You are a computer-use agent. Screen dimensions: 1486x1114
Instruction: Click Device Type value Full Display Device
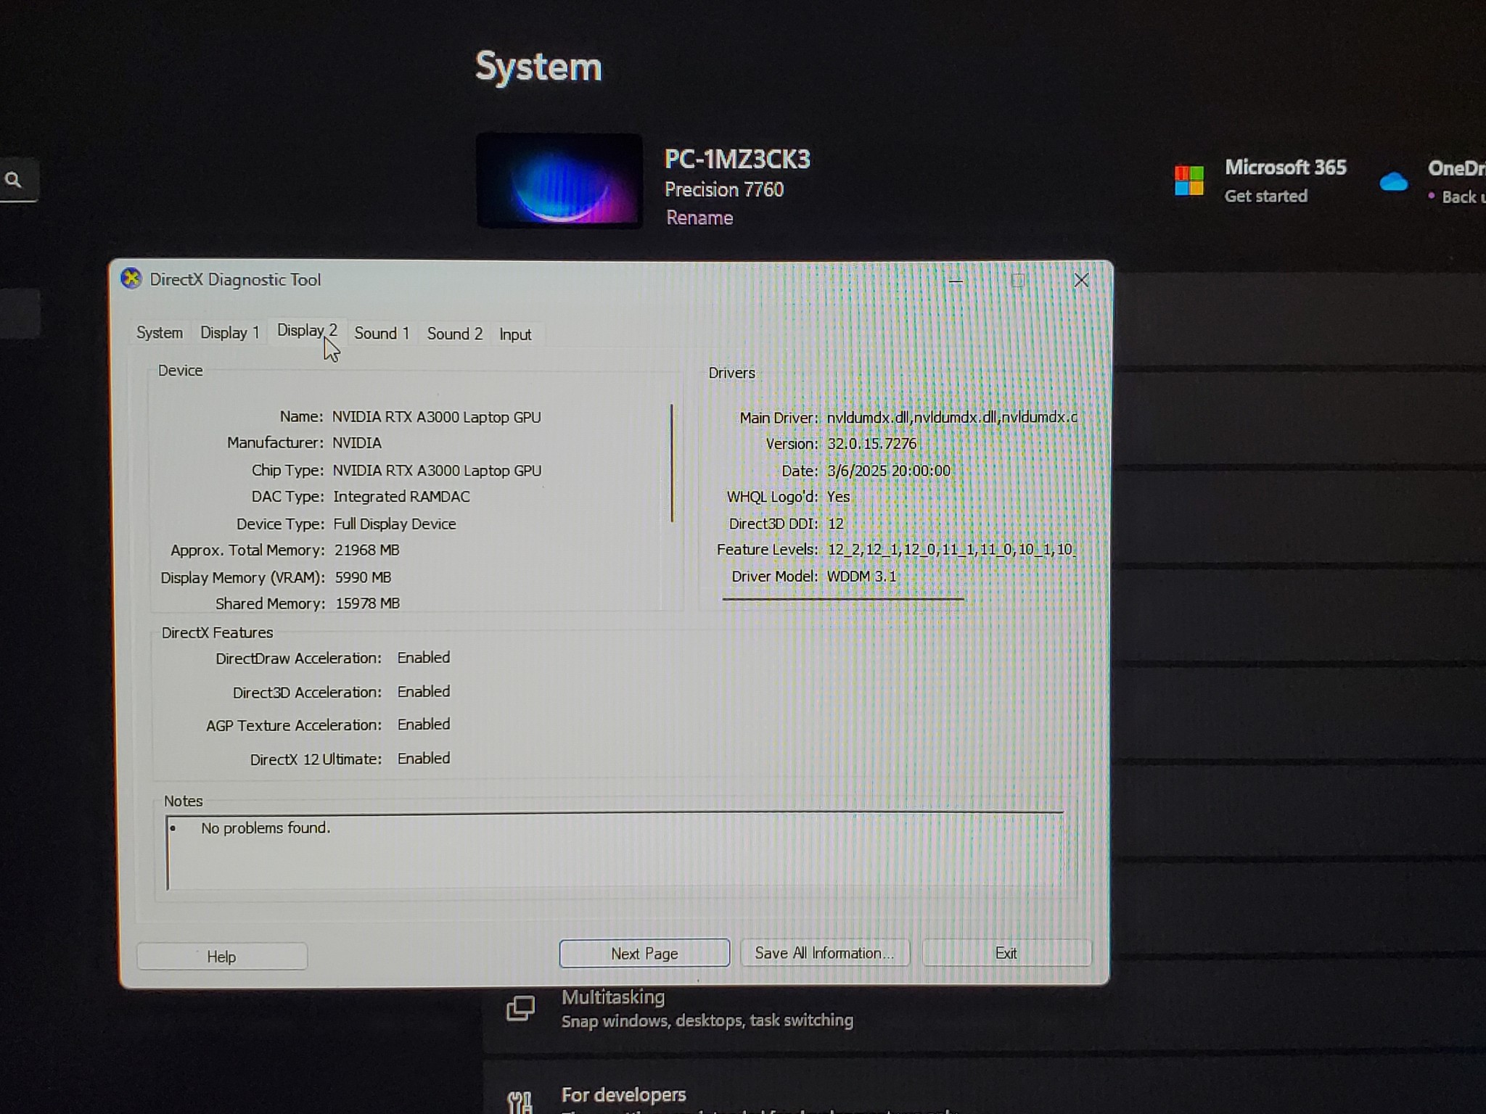click(395, 524)
